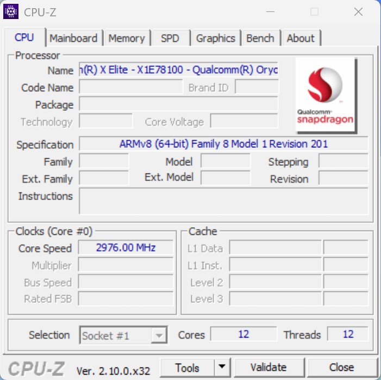This screenshot has width=381, height=380.
Task: Switch to the CPU tab
Action: pos(24,38)
